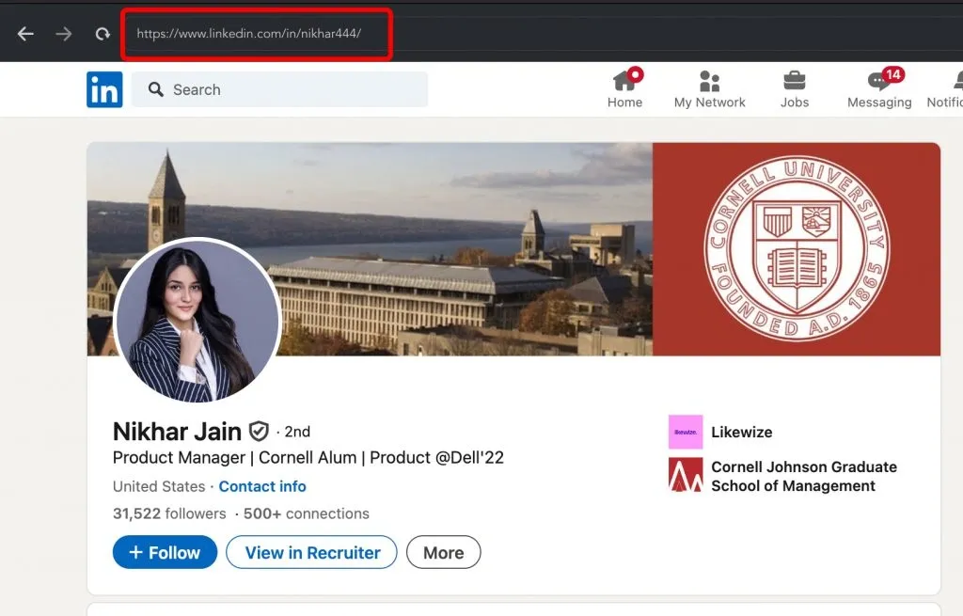Viewport: 963px width, 616px height.
Task: Open the Jobs tab
Action: click(794, 89)
